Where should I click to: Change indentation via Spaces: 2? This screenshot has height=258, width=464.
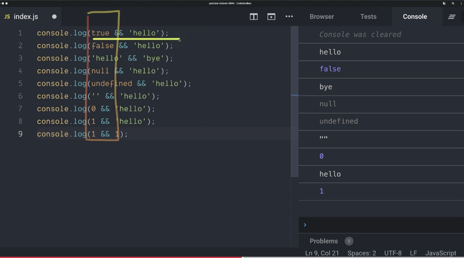pos(361,253)
